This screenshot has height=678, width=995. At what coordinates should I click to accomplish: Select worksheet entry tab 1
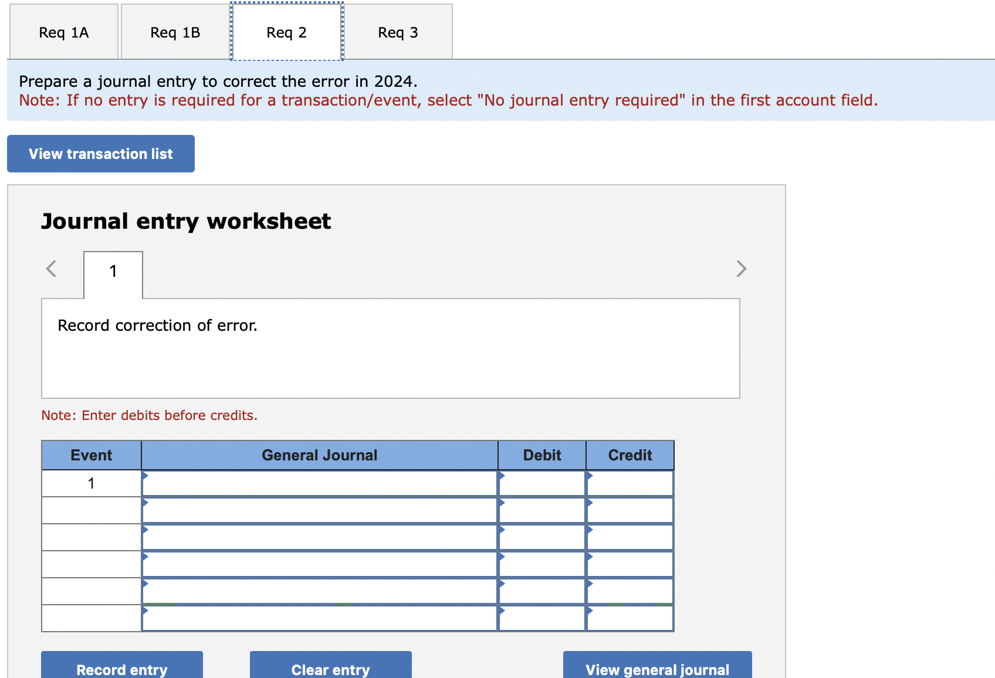tap(113, 271)
